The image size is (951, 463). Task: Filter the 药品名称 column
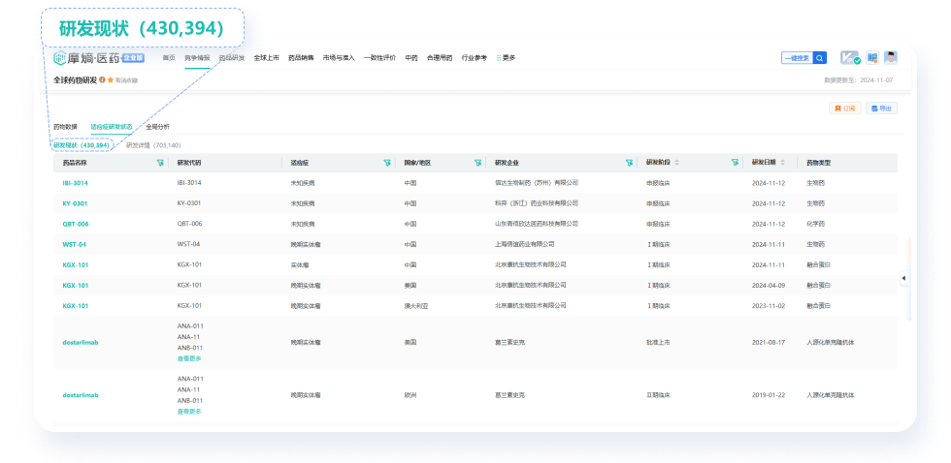[160, 163]
